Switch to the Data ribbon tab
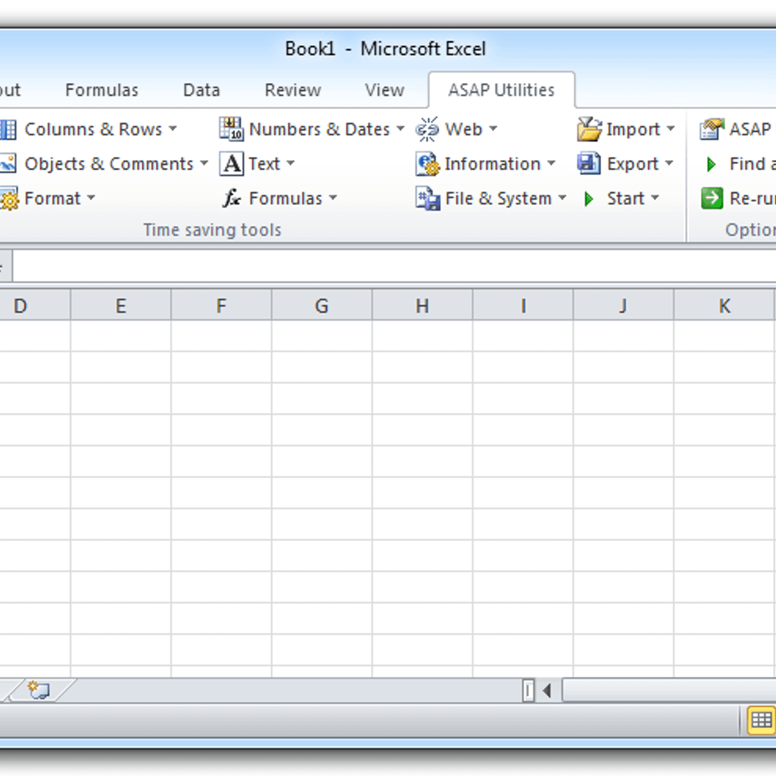 (201, 90)
